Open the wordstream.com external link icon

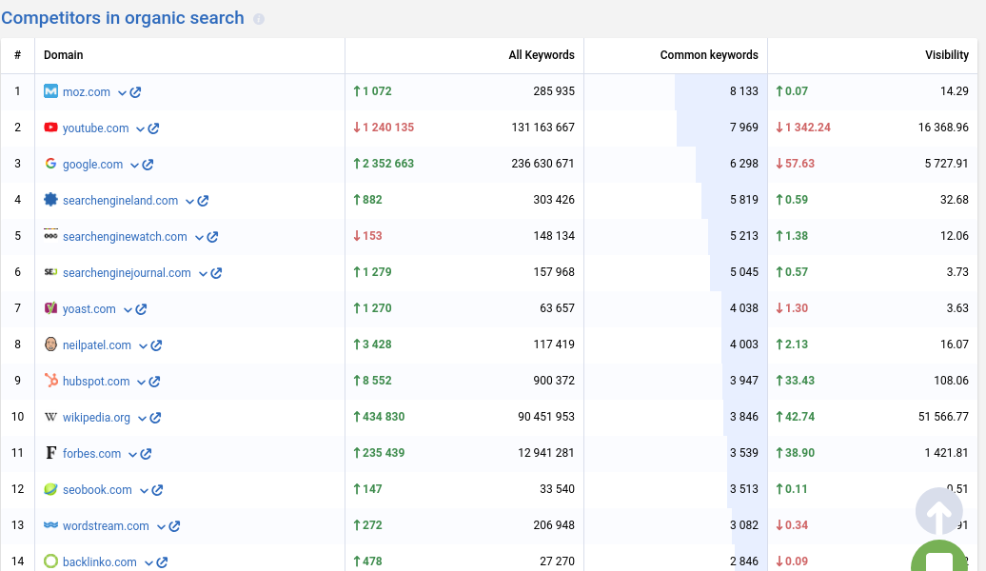tap(175, 526)
